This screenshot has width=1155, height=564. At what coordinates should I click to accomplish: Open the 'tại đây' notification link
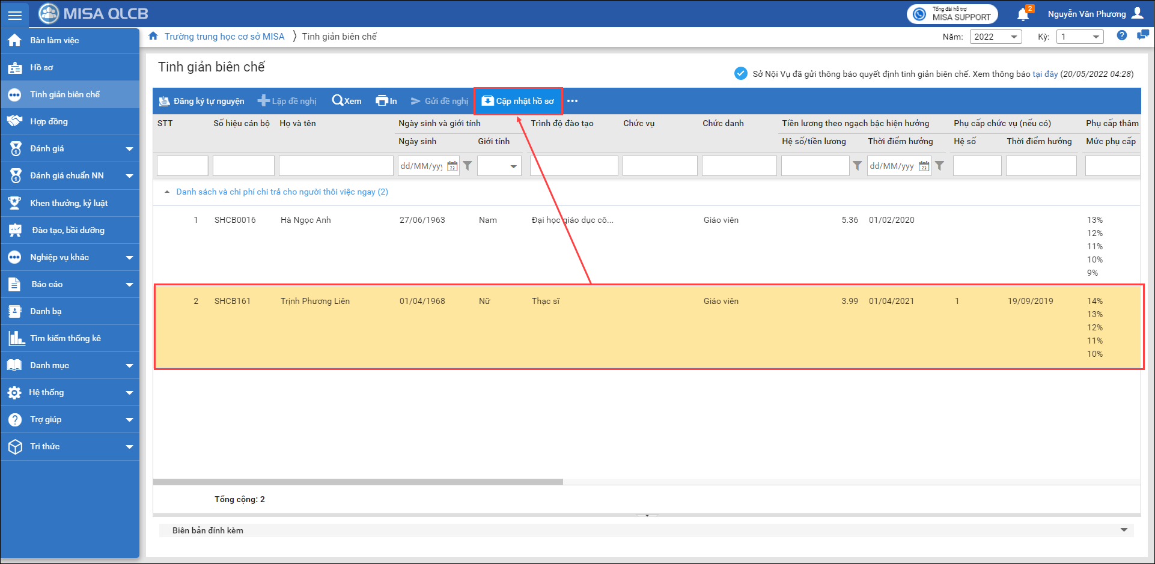1044,74
